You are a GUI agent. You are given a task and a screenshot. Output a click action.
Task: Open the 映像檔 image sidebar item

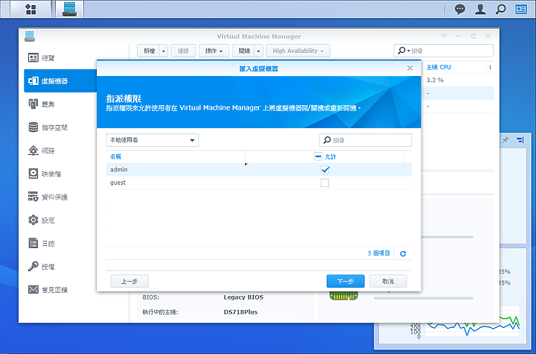tap(60, 174)
